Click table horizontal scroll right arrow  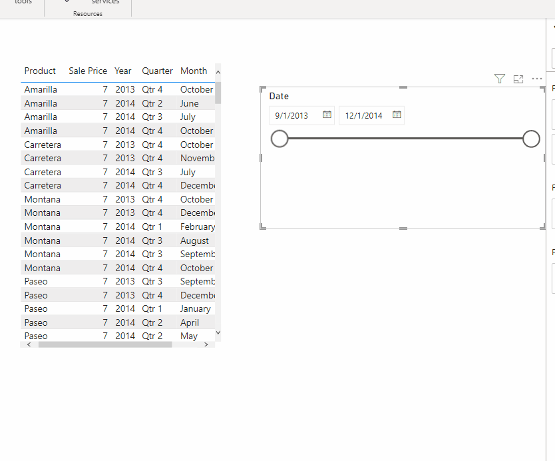(206, 344)
